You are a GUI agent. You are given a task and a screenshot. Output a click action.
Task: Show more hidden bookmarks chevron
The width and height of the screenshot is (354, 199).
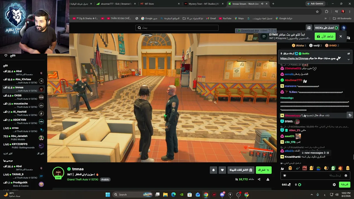[x=326, y=19]
